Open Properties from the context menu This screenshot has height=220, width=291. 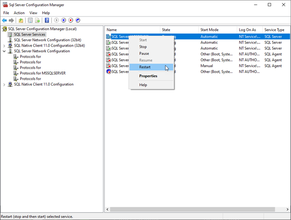152,76
